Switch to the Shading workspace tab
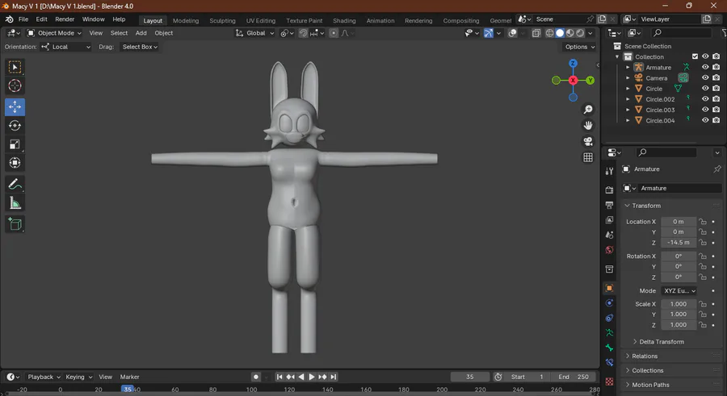This screenshot has width=727, height=396. click(344, 20)
